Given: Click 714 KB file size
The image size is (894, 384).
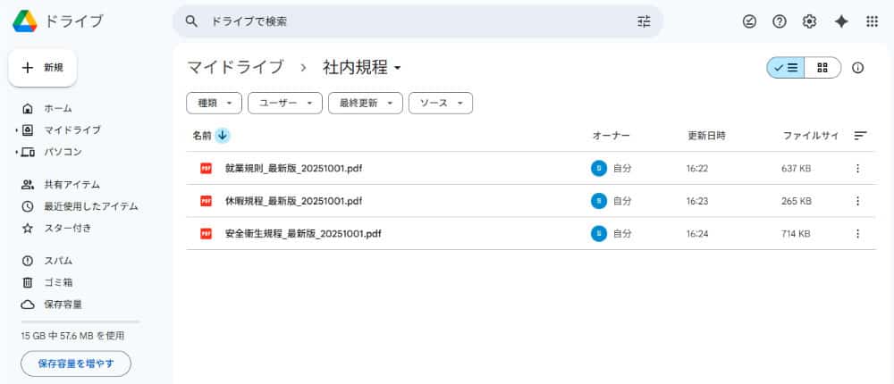Looking at the screenshot, I should click(x=796, y=234).
